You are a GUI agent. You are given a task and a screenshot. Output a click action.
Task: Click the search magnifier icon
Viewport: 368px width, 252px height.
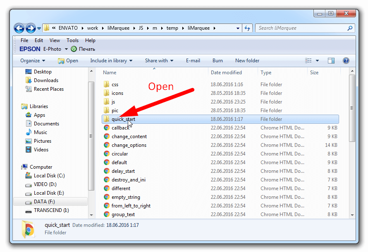pos(350,28)
